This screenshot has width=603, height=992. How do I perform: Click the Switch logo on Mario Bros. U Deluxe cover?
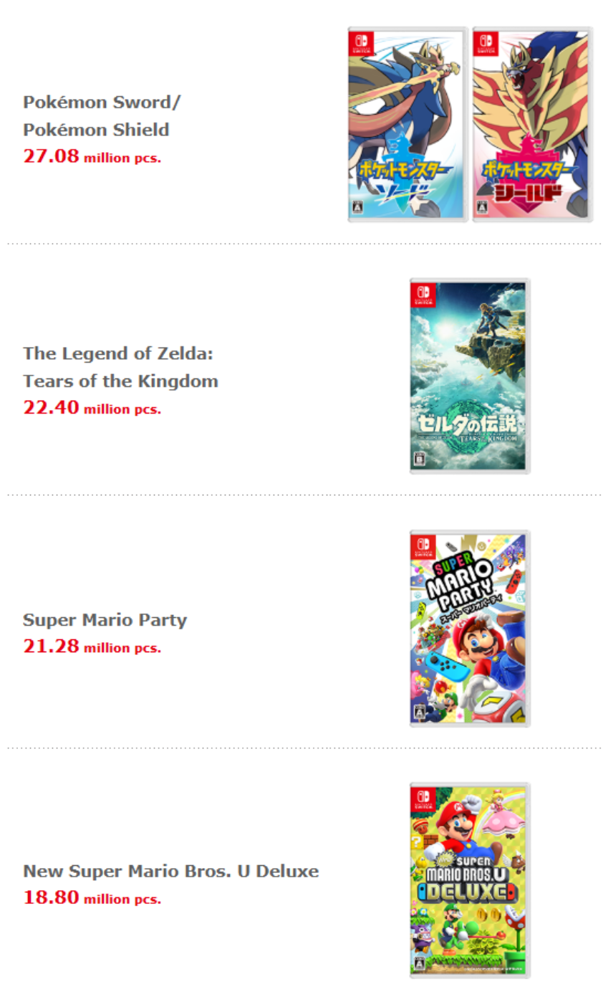[x=420, y=798]
